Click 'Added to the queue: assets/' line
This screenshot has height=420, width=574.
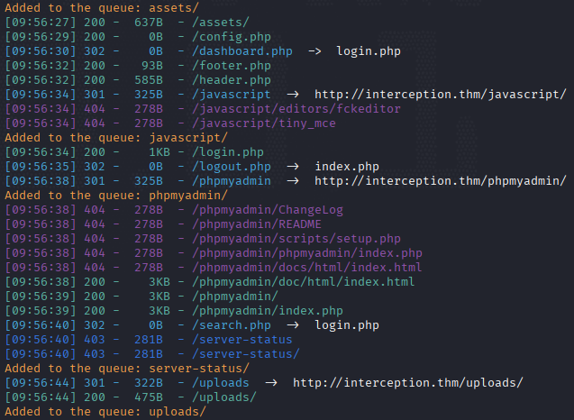[102, 8]
